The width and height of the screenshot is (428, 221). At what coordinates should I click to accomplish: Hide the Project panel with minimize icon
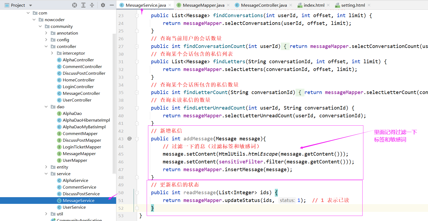point(112,5)
